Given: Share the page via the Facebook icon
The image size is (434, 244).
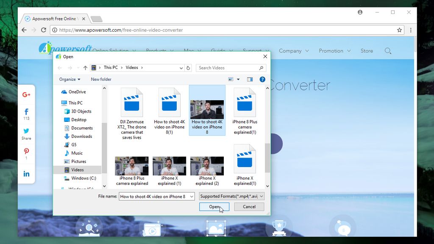Looking at the screenshot, I should tap(26, 111).
